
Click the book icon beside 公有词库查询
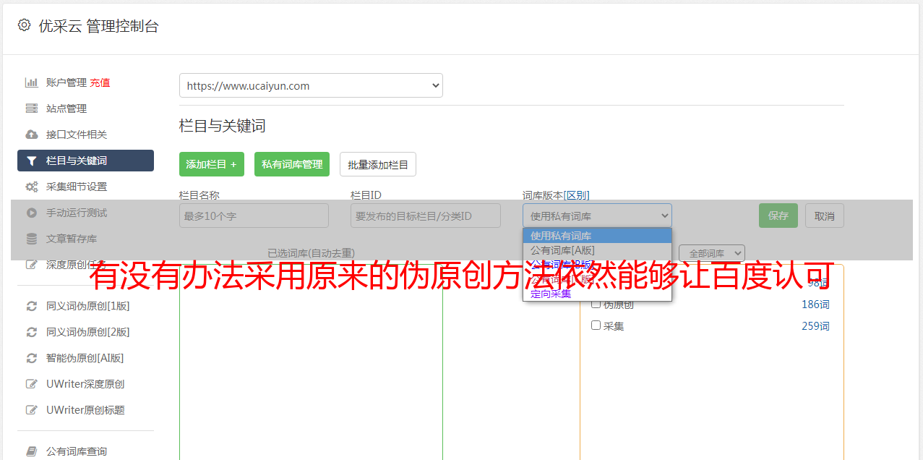(31, 451)
